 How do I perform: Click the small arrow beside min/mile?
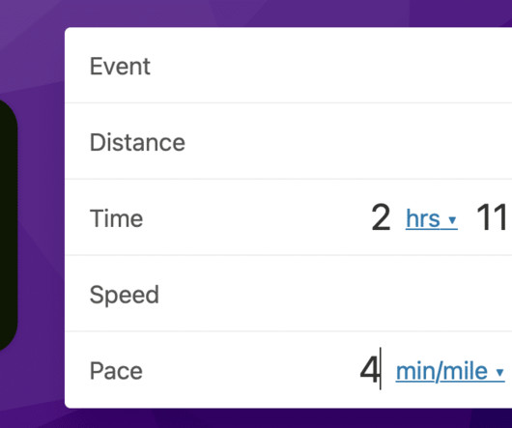click(x=499, y=372)
